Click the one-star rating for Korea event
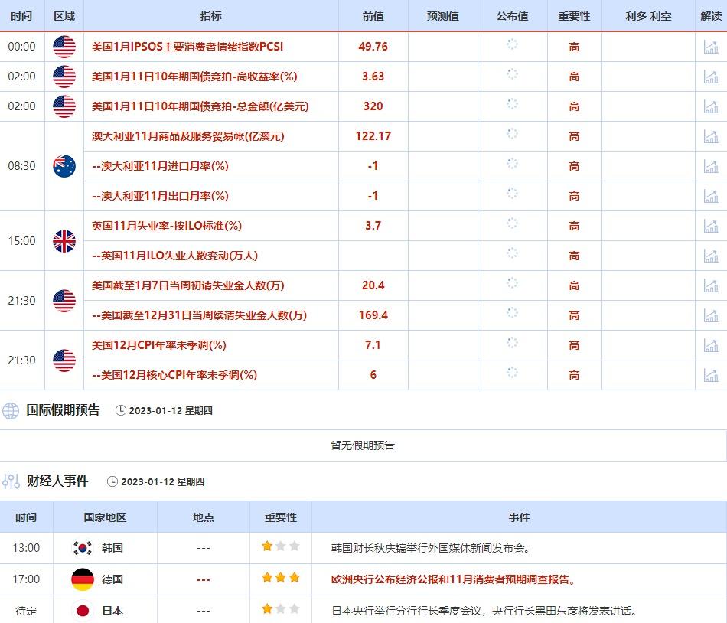The image size is (727, 623). tap(280, 547)
